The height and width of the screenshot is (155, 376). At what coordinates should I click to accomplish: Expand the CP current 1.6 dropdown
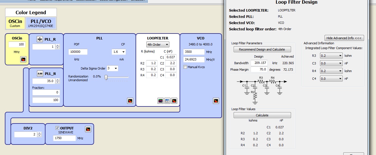(x=119, y=52)
